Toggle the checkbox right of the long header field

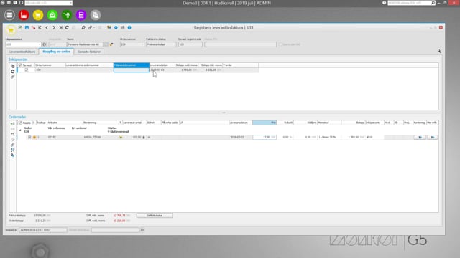coord(280,44)
